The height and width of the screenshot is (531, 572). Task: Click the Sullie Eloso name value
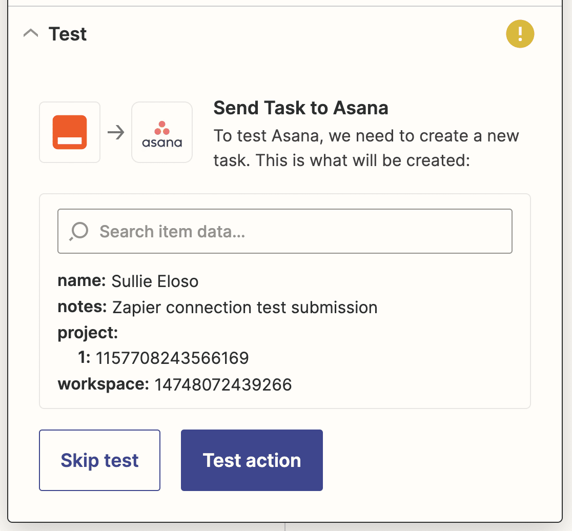(155, 281)
